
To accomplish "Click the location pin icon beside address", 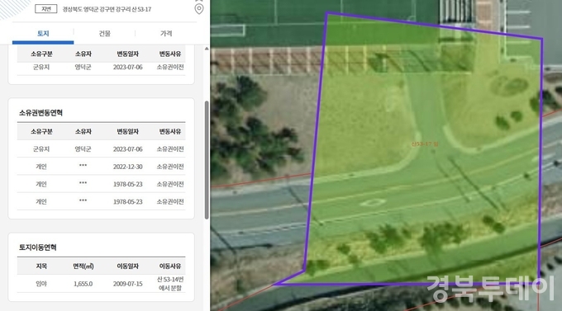I will tap(199, 9).
